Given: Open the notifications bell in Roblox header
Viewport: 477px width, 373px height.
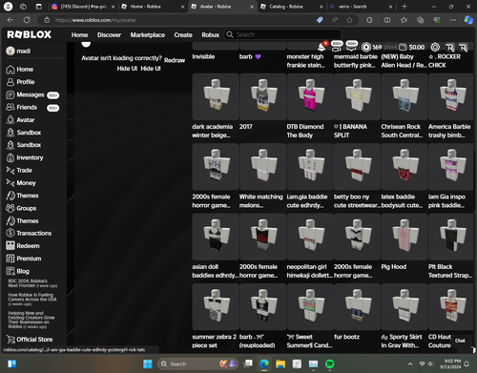Looking at the screenshot, I should point(321,47).
